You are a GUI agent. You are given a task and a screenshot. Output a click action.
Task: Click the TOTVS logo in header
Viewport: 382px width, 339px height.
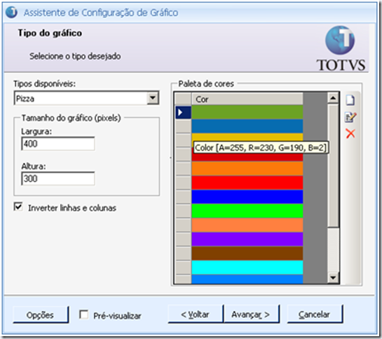click(x=341, y=49)
